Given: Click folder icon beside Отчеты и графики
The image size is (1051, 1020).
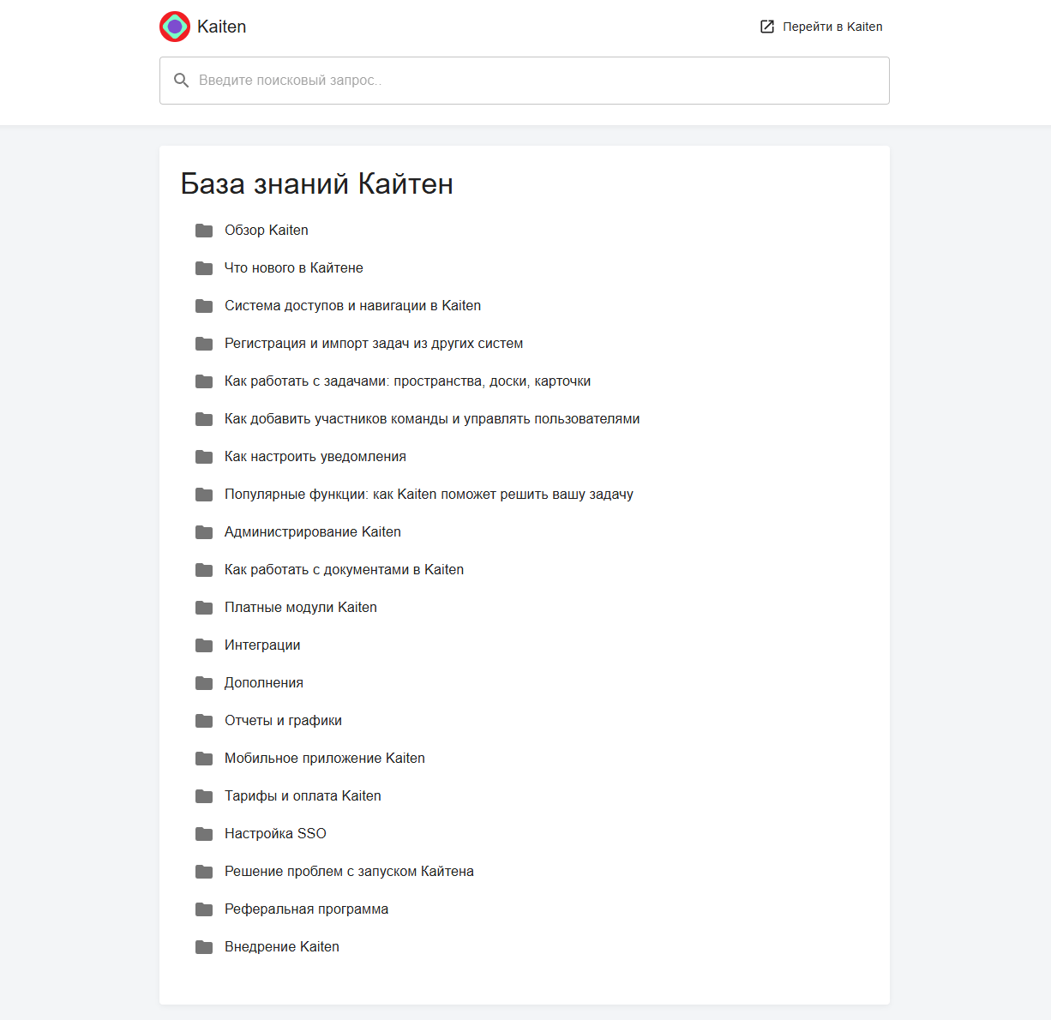Looking at the screenshot, I should coord(204,721).
